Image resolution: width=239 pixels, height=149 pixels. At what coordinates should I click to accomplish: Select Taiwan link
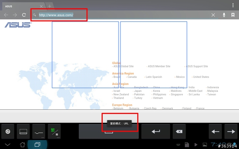(212, 94)
